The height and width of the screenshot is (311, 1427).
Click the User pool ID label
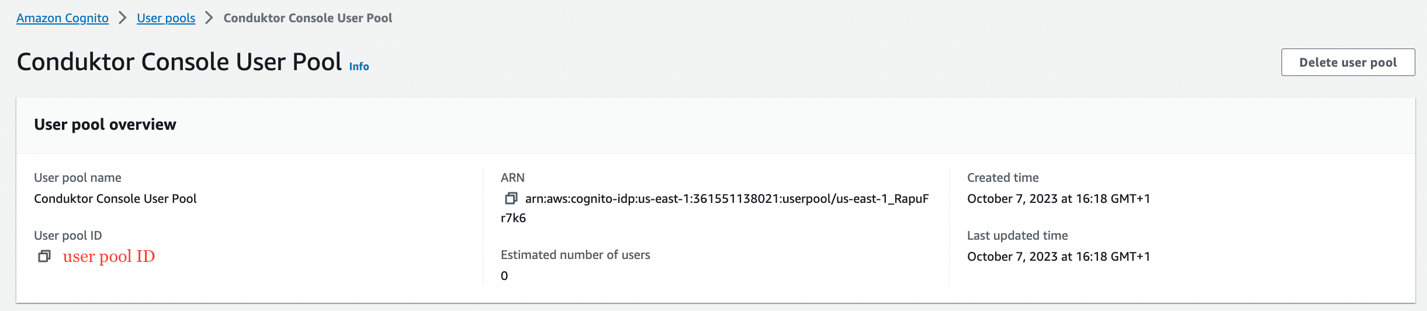point(68,236)
